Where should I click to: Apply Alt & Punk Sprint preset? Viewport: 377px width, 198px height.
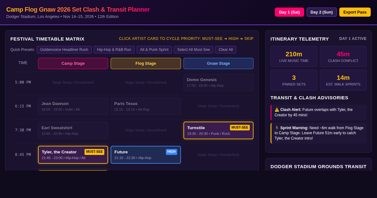(154, 50)
